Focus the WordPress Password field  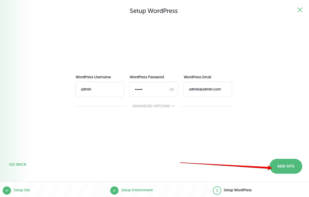point(154,89)
